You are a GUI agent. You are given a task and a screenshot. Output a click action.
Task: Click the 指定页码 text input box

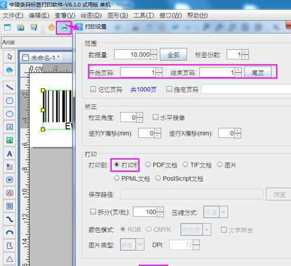246,89
